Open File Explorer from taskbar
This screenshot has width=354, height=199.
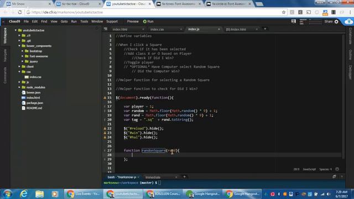39,194
